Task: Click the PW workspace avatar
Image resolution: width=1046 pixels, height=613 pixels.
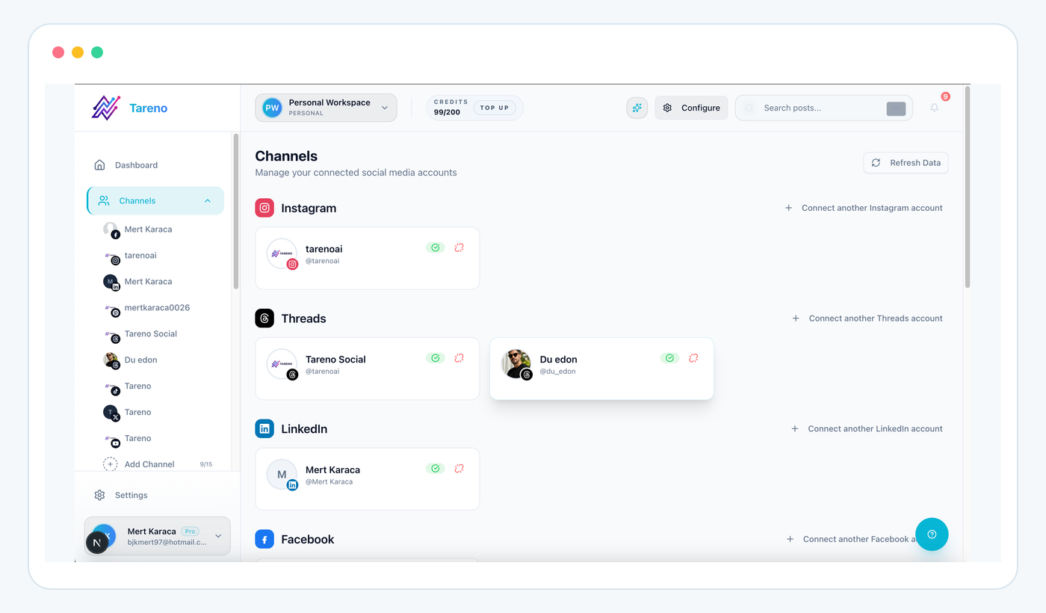Action: click(x=272, y=108)
